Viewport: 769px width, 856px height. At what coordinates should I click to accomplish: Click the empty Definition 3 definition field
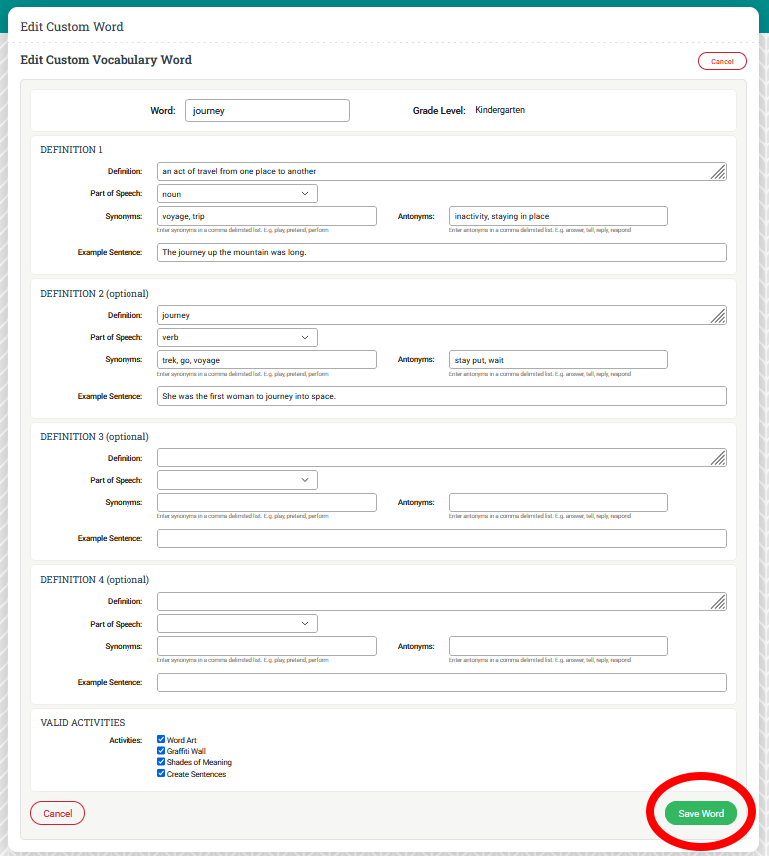pos(434,458)
